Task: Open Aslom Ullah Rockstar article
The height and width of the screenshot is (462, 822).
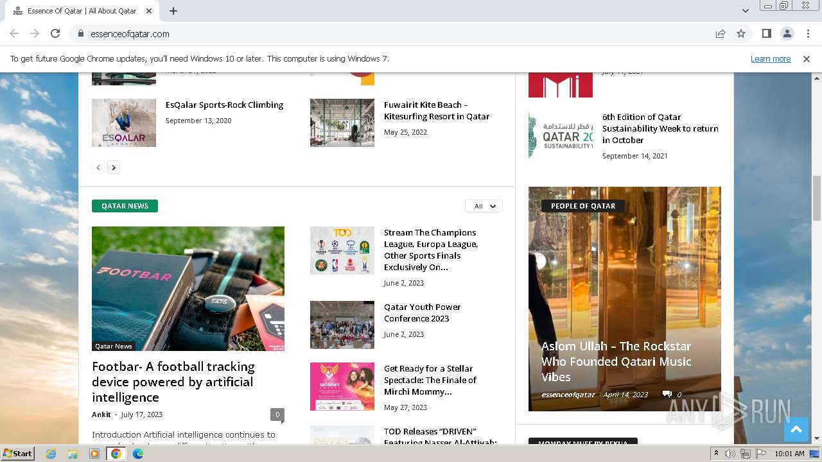Action: (616, 361)
